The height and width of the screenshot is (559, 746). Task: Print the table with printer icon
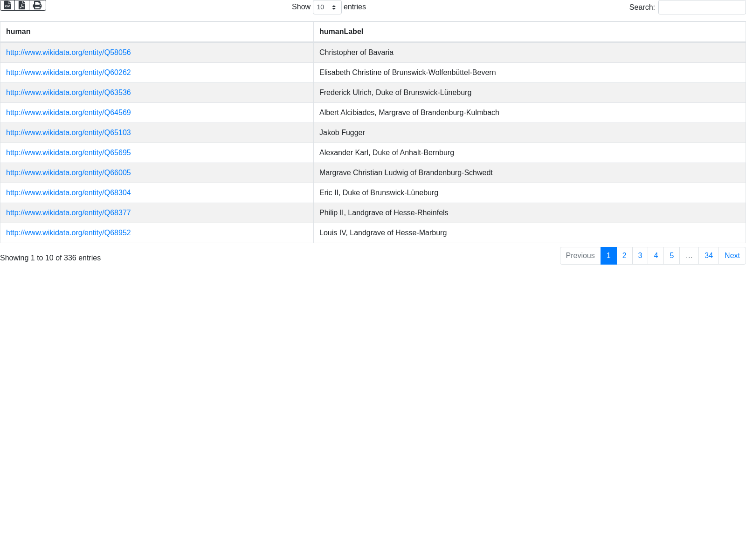point(37,5)
